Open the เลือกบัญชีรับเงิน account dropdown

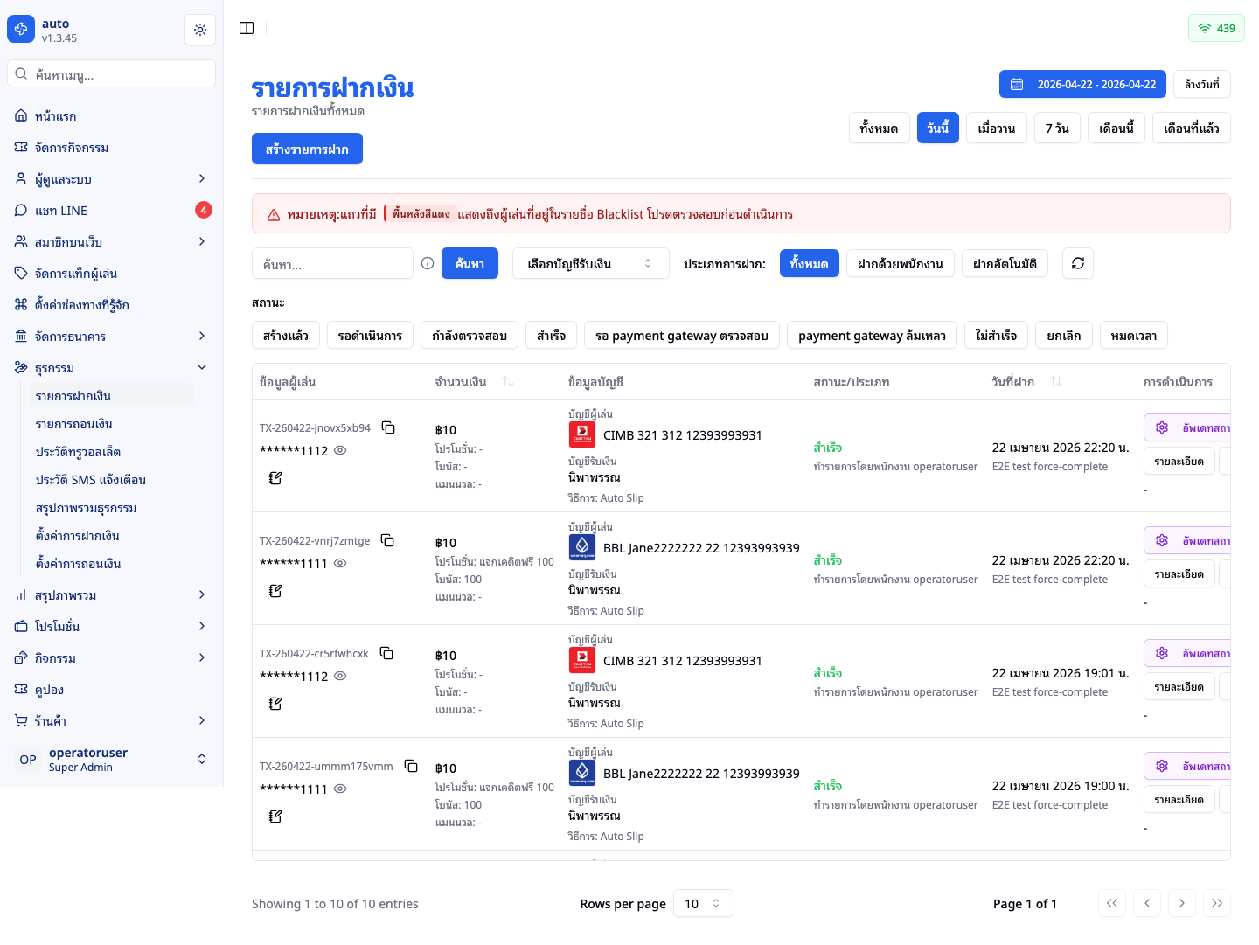pos(590,263)
